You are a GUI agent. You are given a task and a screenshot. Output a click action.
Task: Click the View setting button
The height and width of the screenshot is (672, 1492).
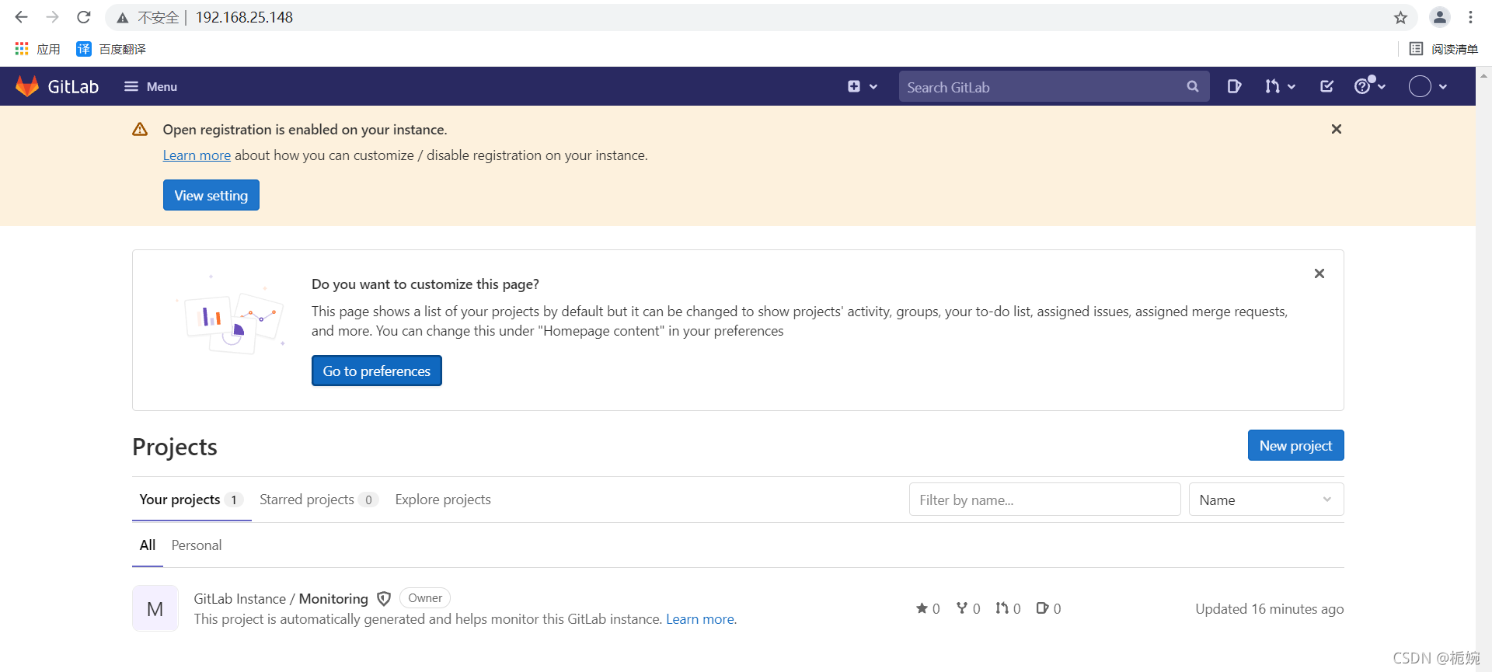tap(211, 196)
